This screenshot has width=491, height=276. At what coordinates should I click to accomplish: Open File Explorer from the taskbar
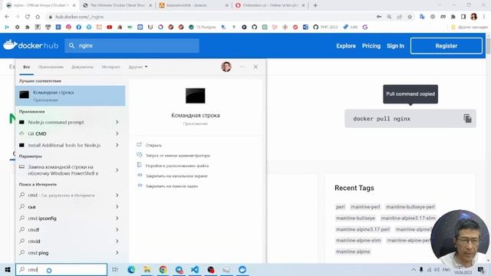[x=147, y=269]
